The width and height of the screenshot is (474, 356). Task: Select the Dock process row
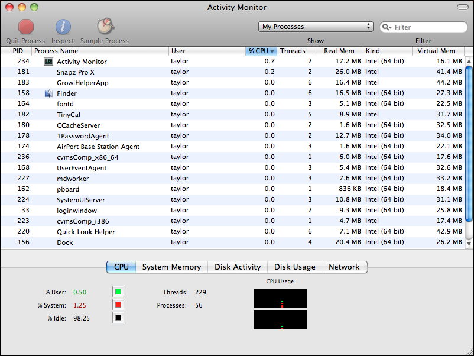(x=232, y=242)
